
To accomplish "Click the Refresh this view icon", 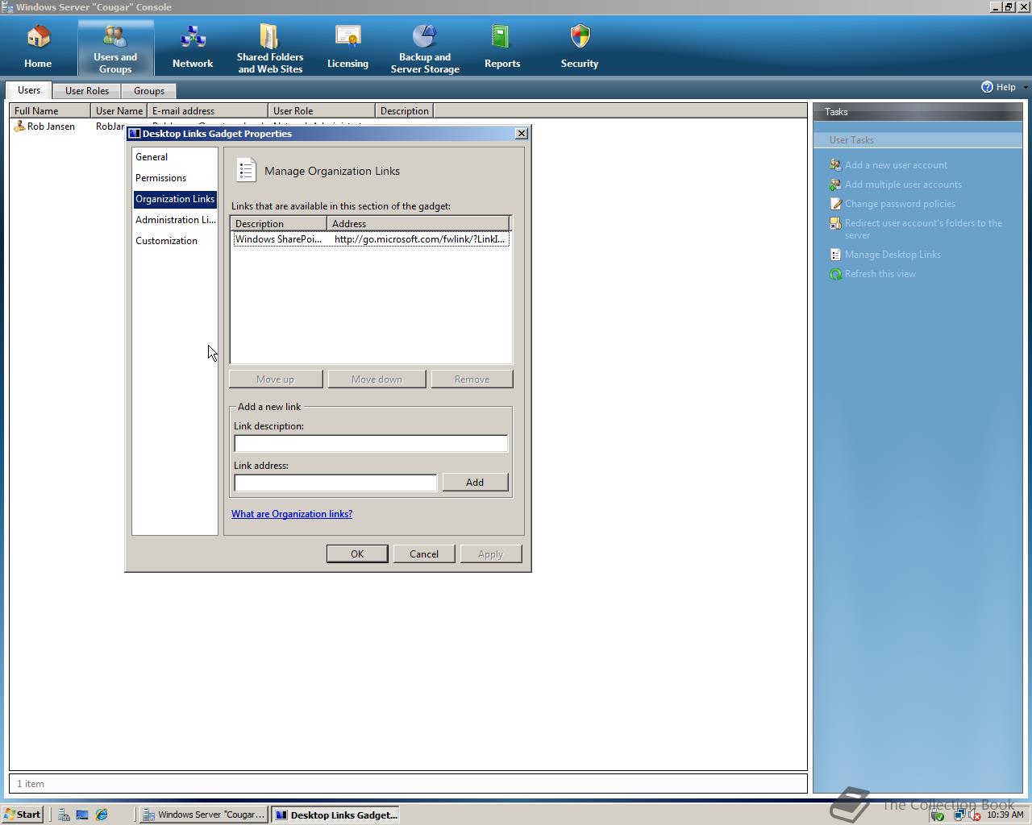I will click(x=835, y=274).
